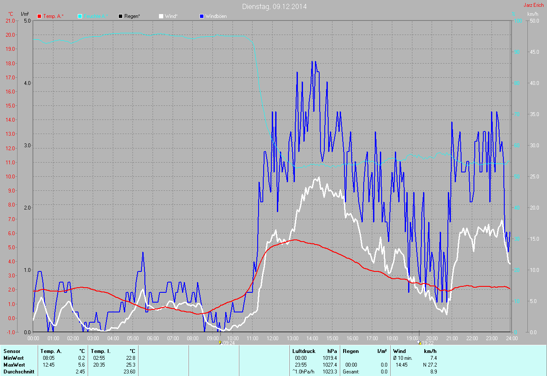The image size is (547, 376).
Task: Click the 'Luftdruck' column header
Action: (304, 351)
